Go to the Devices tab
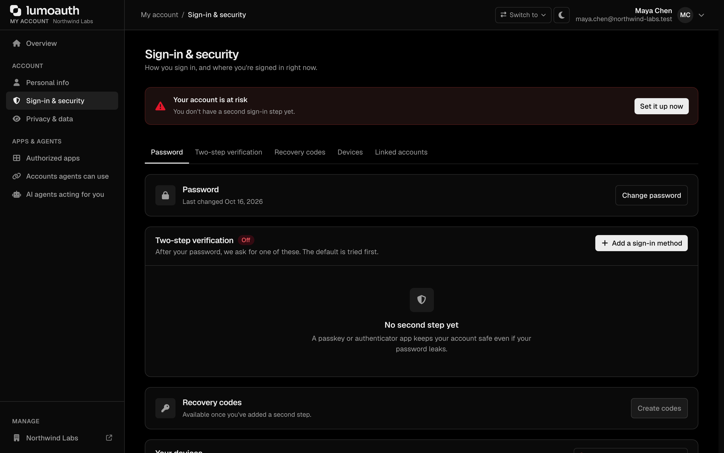724x453 pixels. [350, 152]
